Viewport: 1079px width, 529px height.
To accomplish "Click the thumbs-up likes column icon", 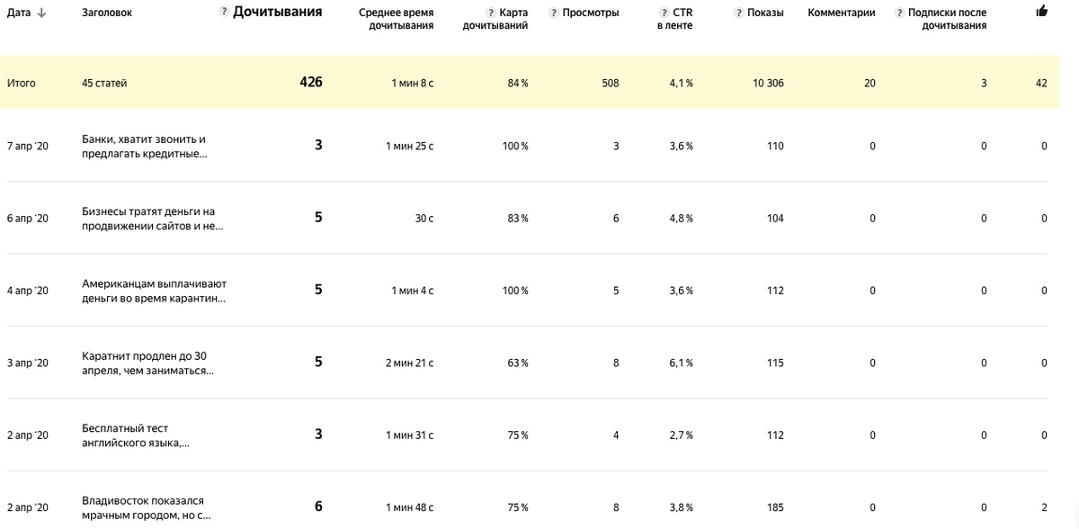I will [1041, 12].
